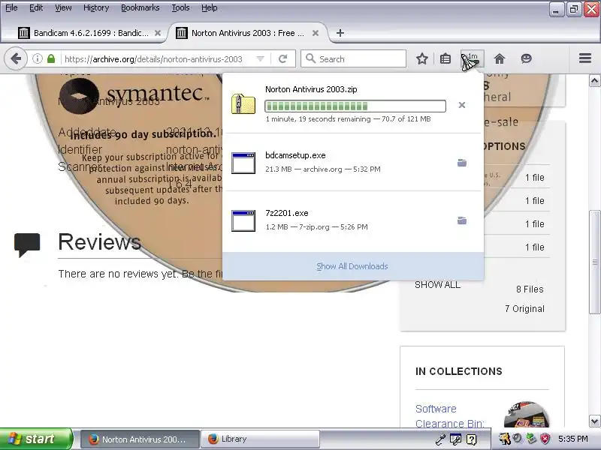Click the Reviews heading

[x=100, y=241]
